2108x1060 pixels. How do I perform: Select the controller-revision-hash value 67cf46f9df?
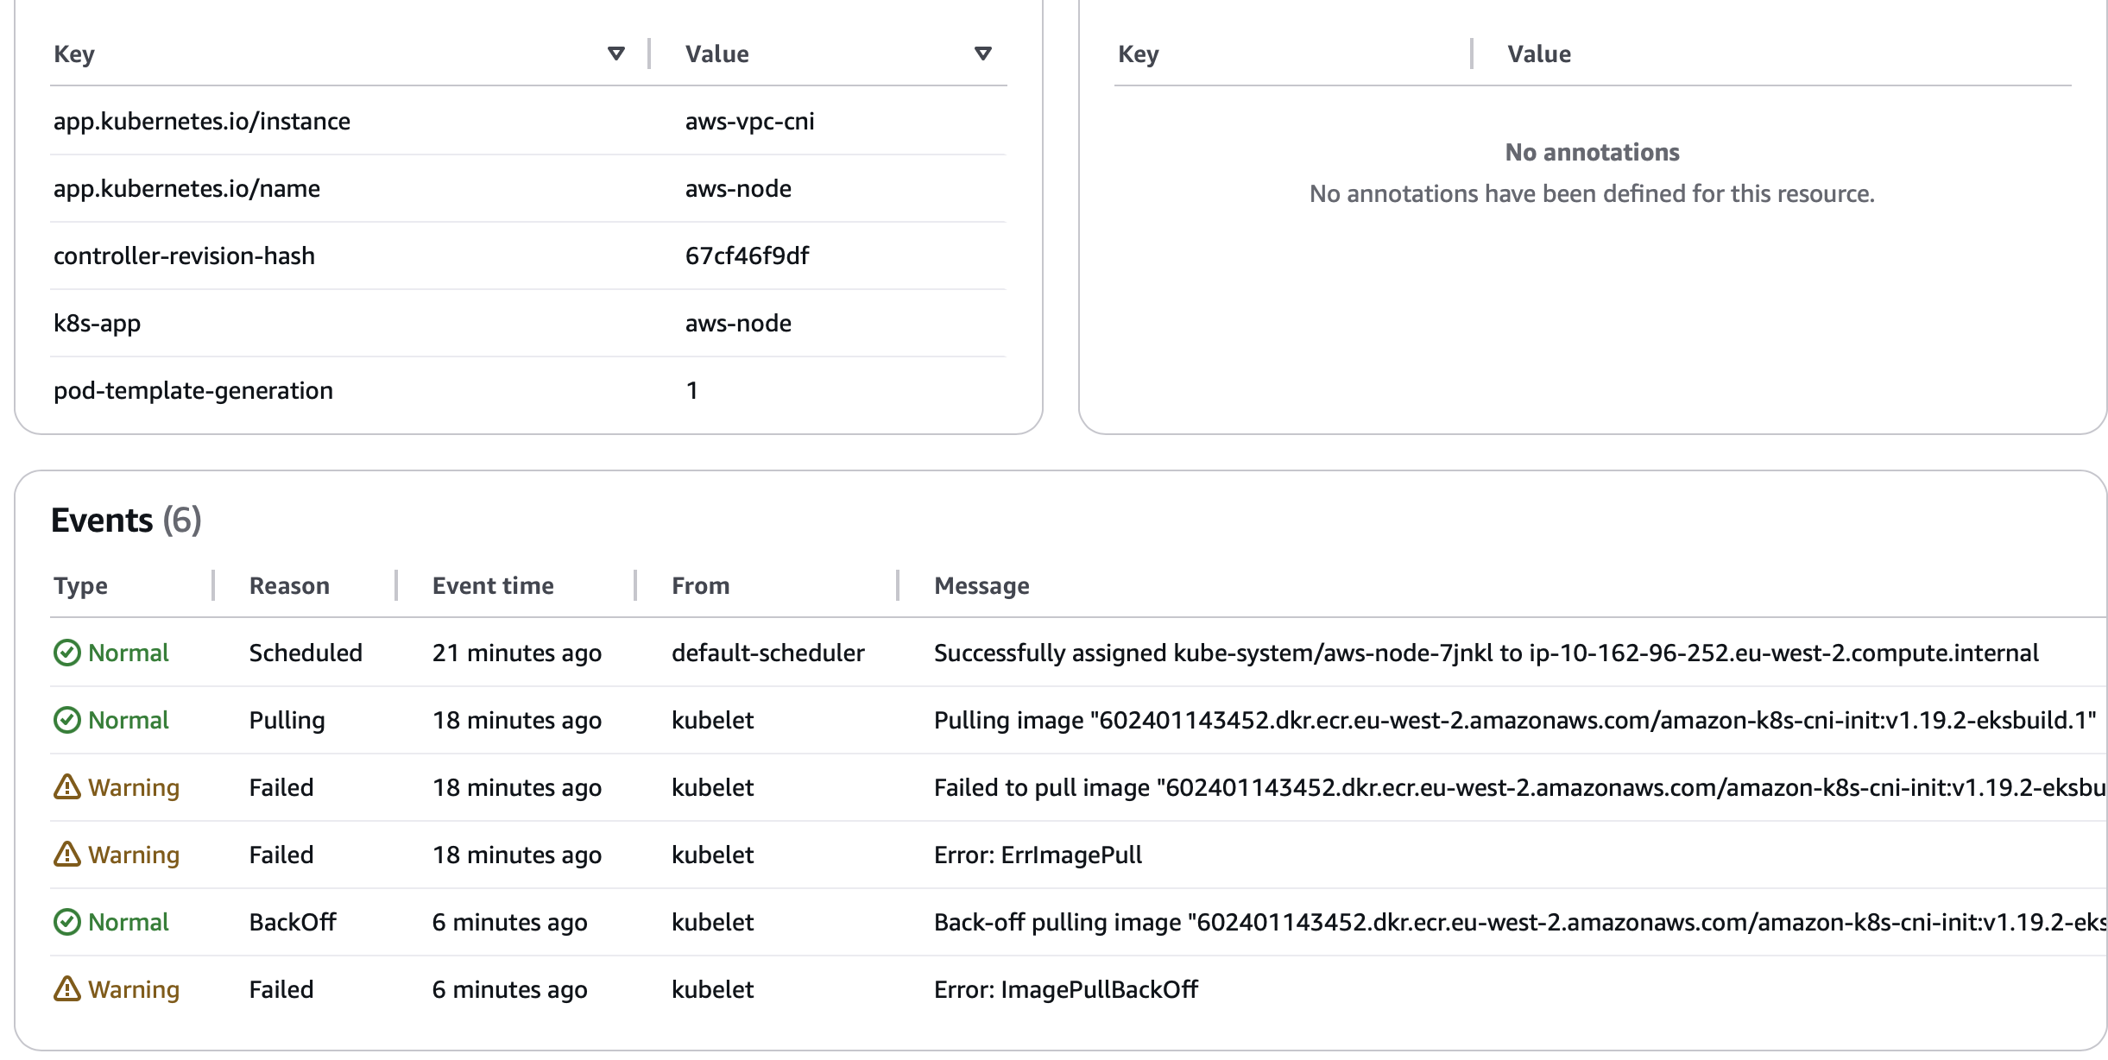[747, 256]
